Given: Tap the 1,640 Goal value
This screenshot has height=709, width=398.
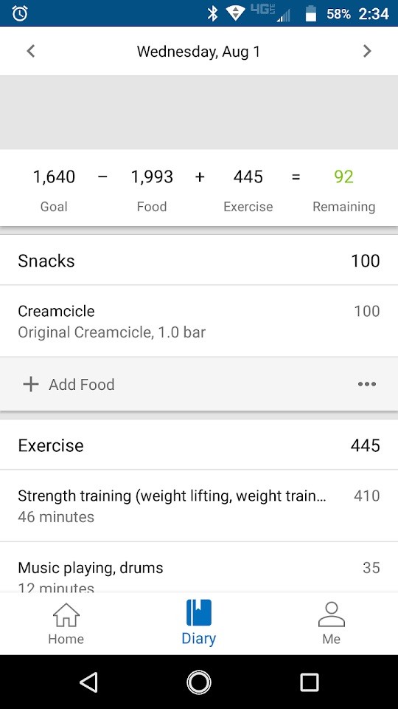Looking at the screenshot, I should [54, 177].
